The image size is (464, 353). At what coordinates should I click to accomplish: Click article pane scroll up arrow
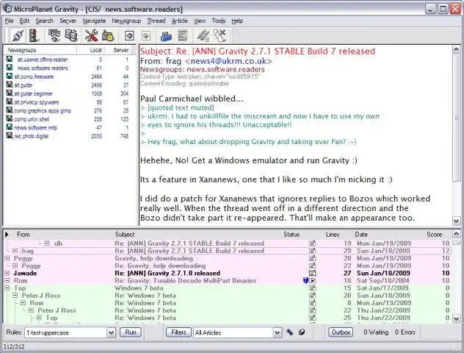pyautogui.click(x=456, y=49)
